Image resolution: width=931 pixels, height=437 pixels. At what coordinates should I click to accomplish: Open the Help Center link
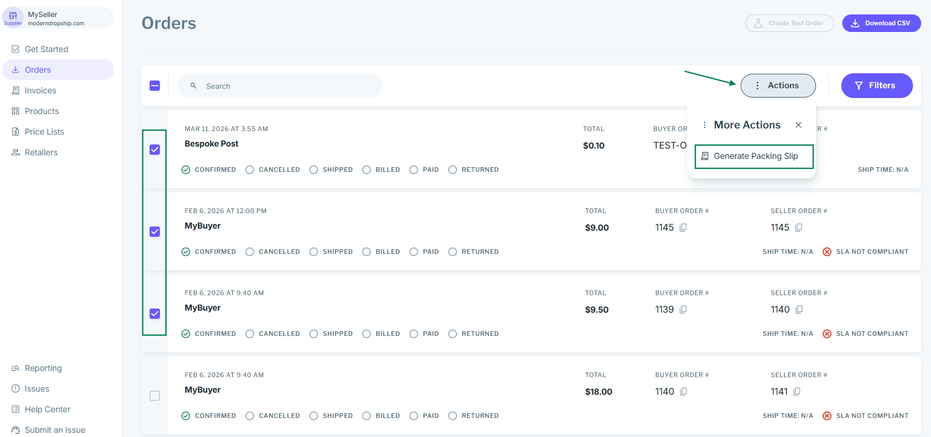click(47, 409)
